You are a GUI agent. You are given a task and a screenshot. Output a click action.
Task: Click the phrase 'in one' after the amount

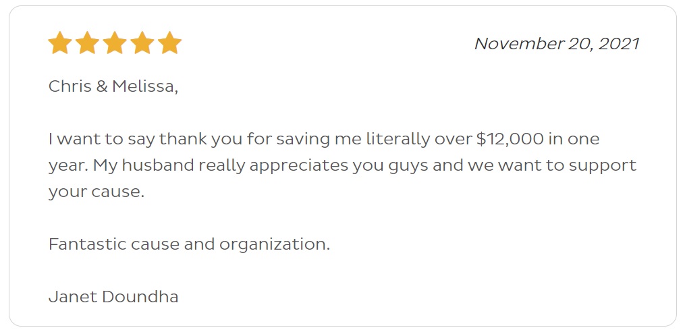point(574,139)
